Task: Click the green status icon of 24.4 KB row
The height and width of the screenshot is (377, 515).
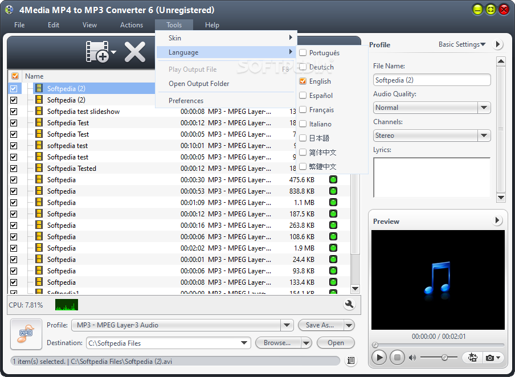Action: coord(333,260)
